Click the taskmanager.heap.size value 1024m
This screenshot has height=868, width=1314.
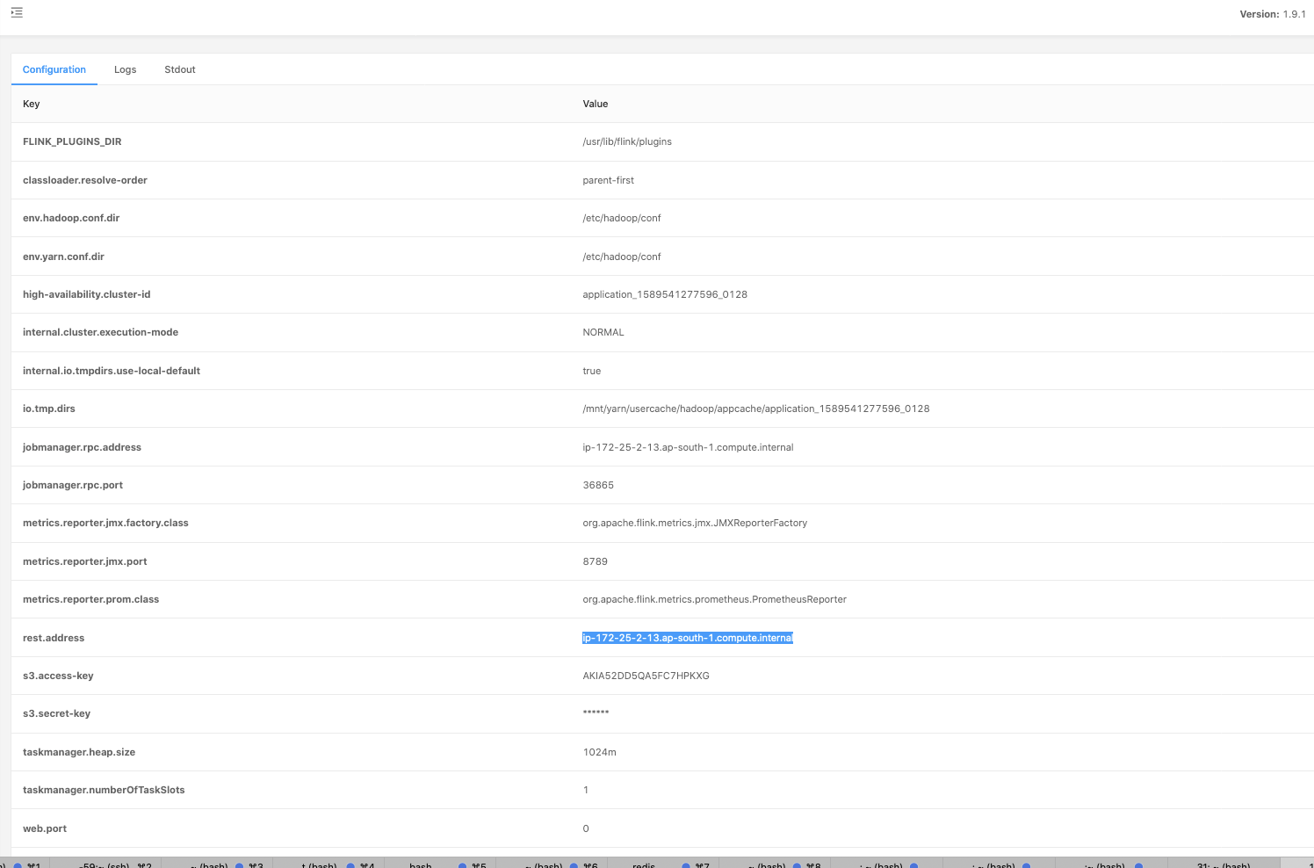599,752
